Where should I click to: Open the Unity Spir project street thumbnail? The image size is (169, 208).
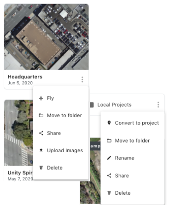pos(18,133)
